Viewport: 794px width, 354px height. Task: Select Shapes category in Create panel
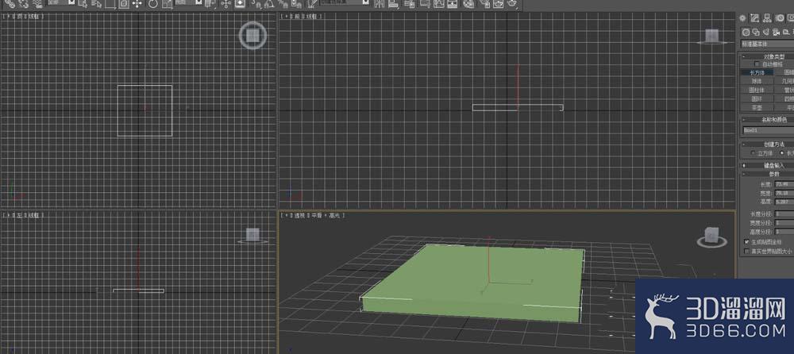(x=756, y=32)
